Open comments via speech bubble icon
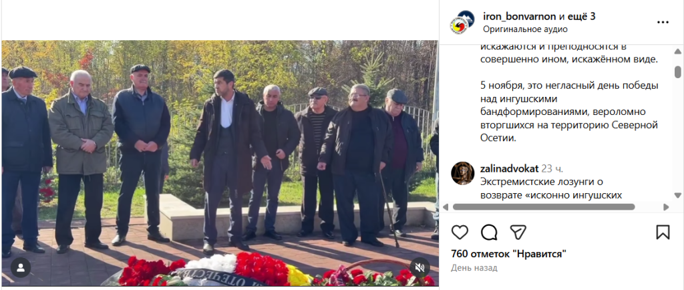 click(489, 232)
